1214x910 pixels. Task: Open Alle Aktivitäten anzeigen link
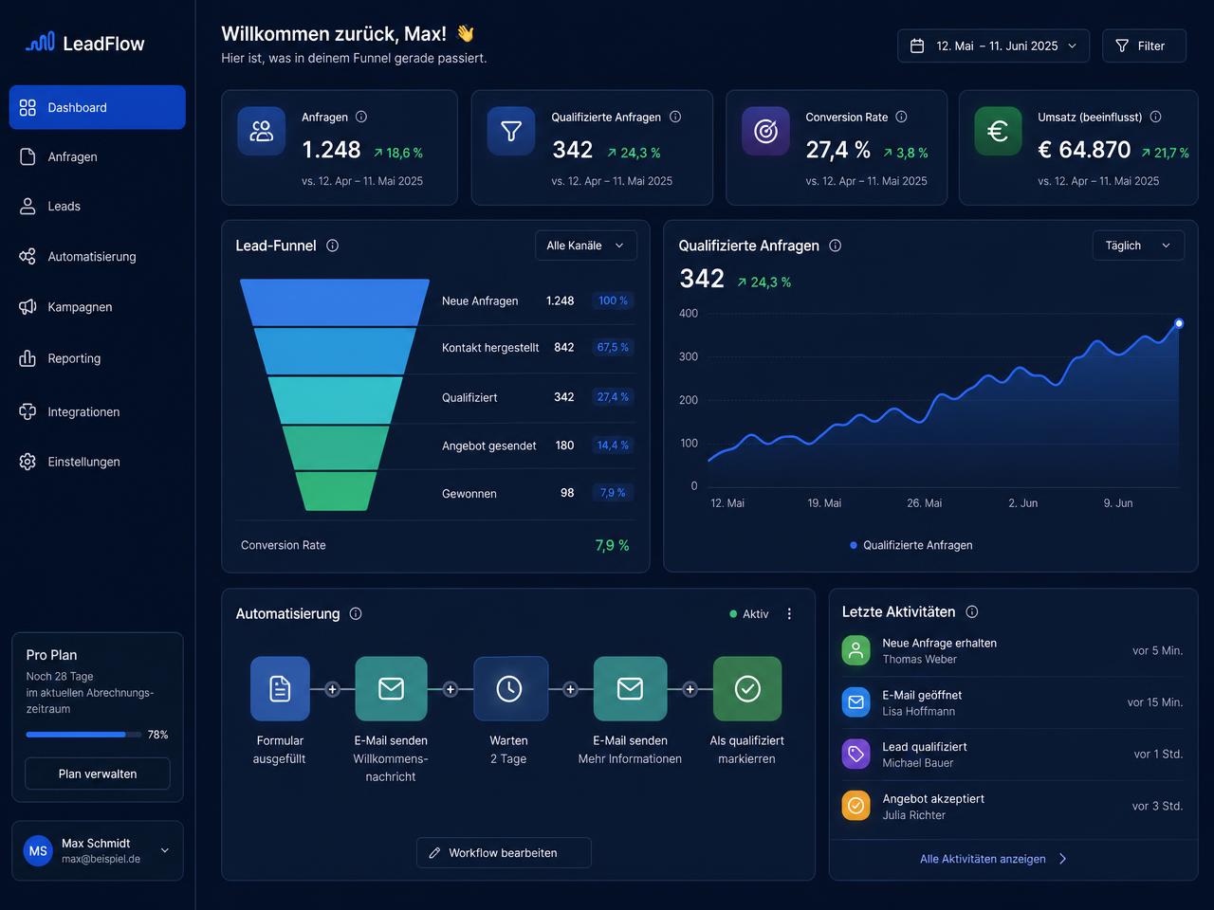pos(994,859)
